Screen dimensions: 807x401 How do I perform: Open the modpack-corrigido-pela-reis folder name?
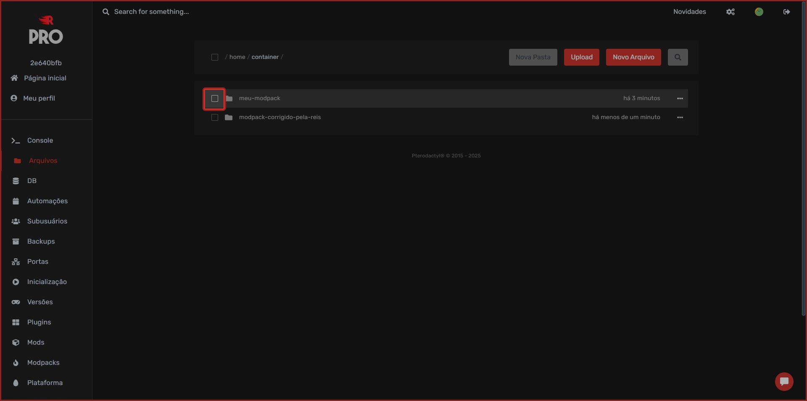[280, 117]
